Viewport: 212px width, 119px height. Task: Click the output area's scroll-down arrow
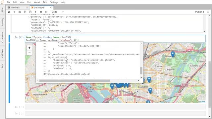pos(204,32)
